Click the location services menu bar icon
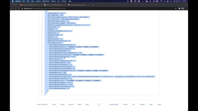198x111 pixels. [128, 1]
